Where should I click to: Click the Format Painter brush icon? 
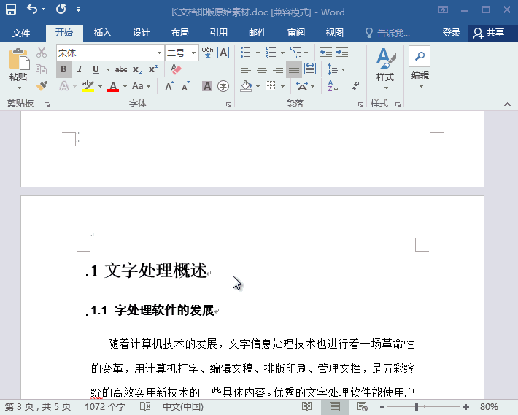(x=42, y=85)
